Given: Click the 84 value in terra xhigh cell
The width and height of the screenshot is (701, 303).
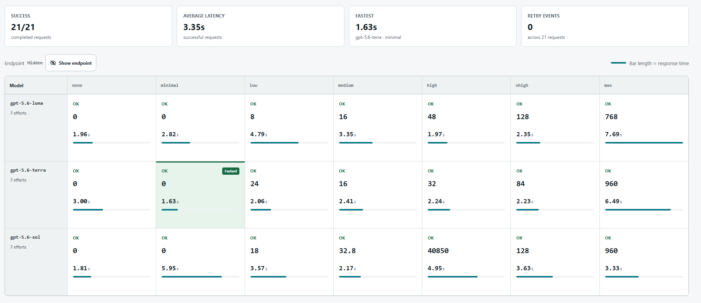Looking at the screenshot, I should click(x=520, y=184).
